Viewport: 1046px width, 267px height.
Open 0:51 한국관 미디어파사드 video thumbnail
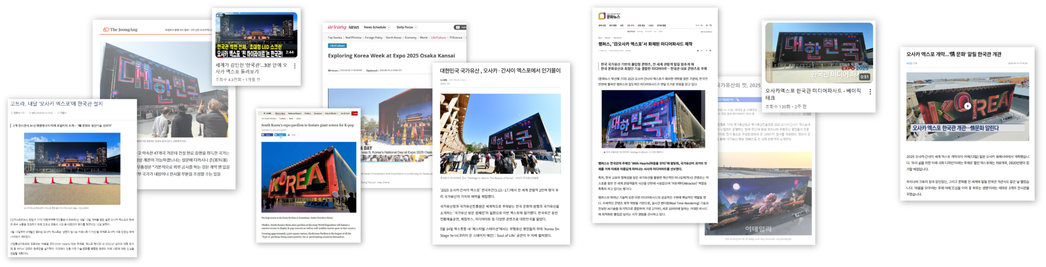pos(819,53)
